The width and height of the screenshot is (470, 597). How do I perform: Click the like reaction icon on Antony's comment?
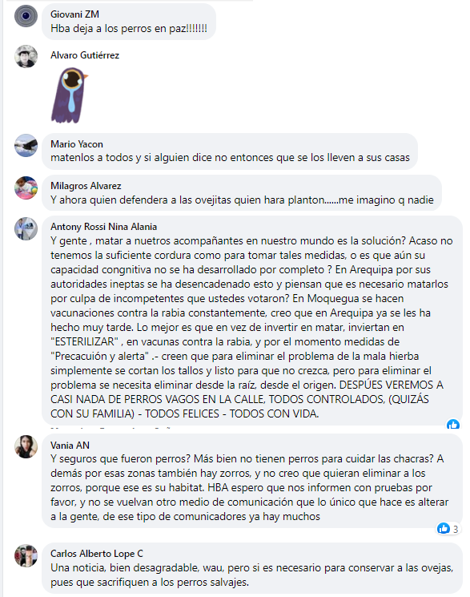click(x=453, y=424)
